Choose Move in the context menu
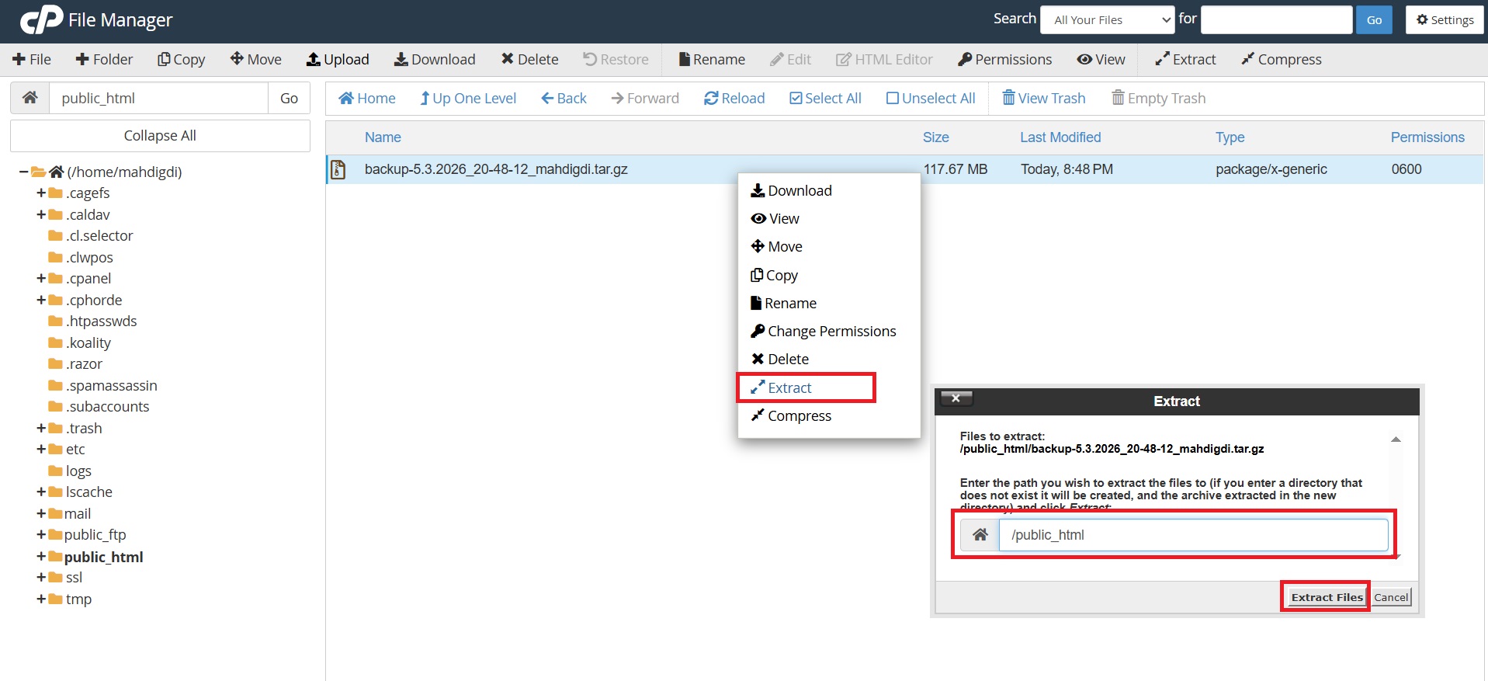 pos(776,246)
